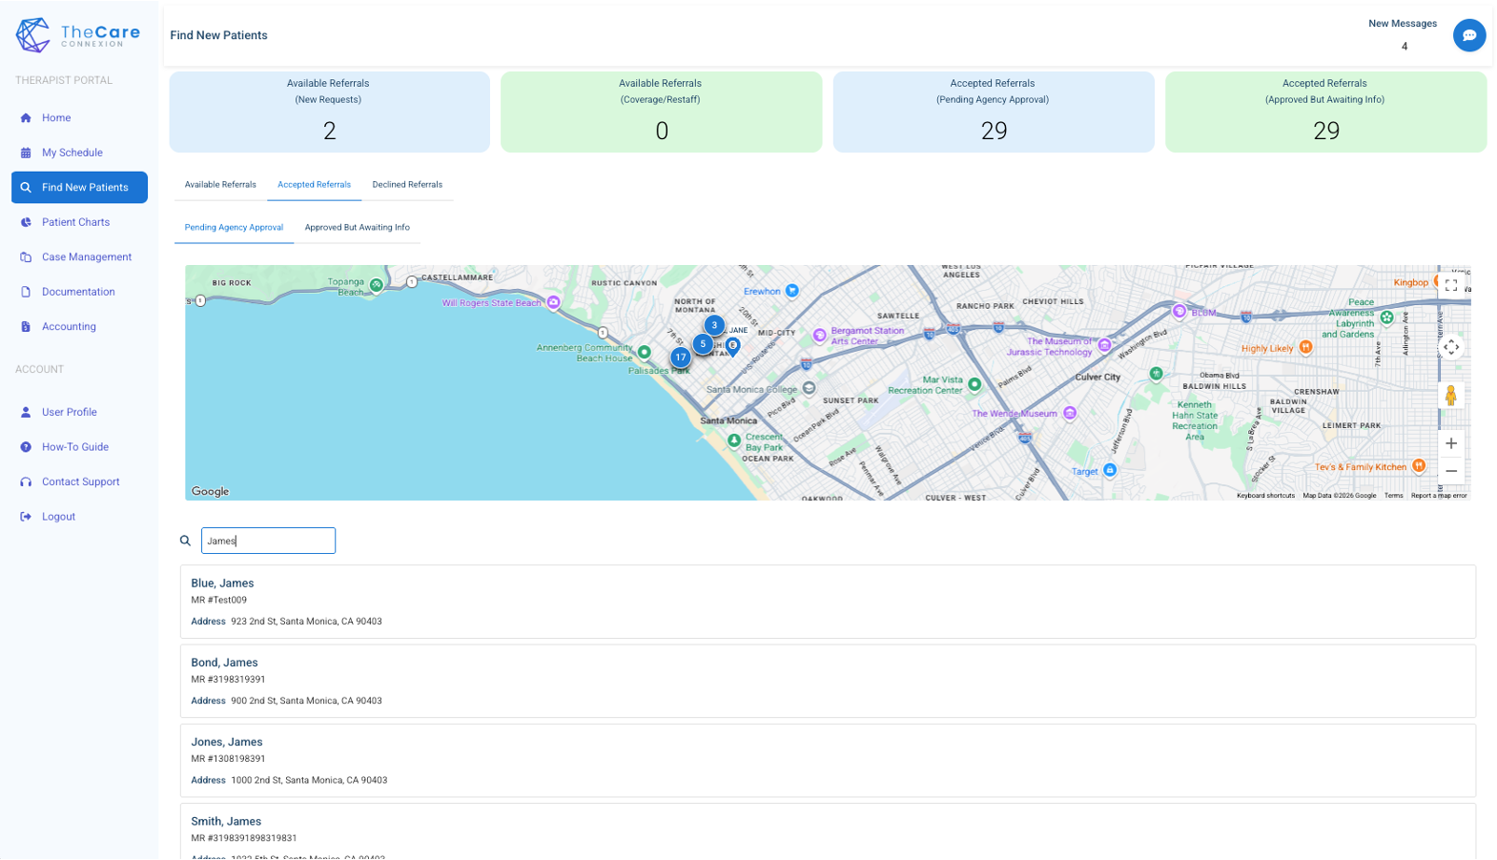The height and width of the screenshot is (860, 1497).
Task: Select Pending Agency Approval sub-tab
Action: pos(234,228)
